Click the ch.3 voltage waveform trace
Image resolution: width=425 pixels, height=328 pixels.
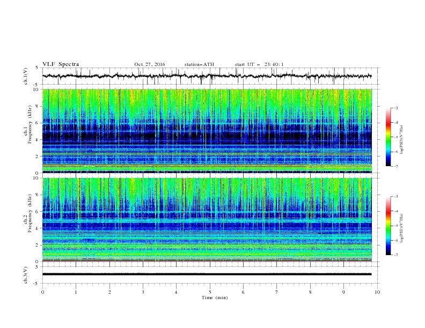[x=207, y=274]
